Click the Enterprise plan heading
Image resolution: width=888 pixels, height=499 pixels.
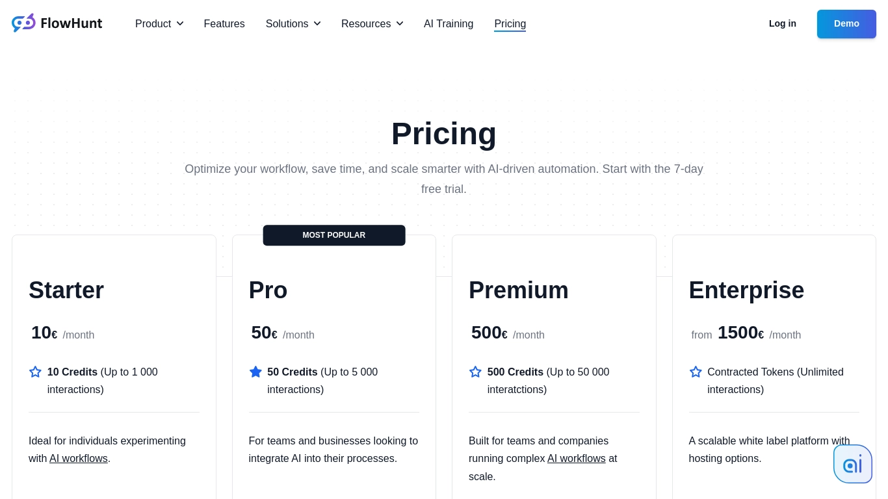[746, 290]
